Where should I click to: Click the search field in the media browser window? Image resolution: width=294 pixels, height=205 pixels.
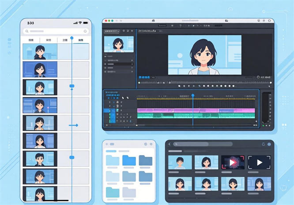click(203, 144)
